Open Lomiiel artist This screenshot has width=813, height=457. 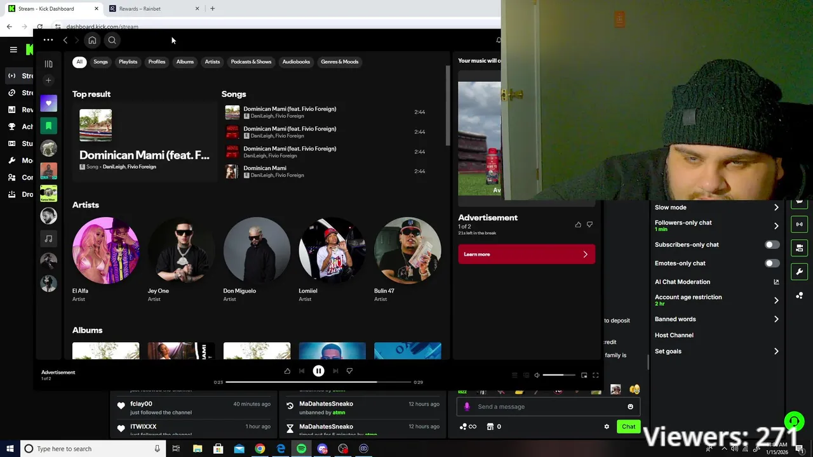click(x=332, y=260)
